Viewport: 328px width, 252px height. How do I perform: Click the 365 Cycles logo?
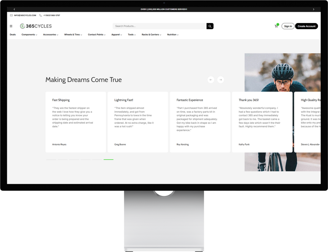36,26
